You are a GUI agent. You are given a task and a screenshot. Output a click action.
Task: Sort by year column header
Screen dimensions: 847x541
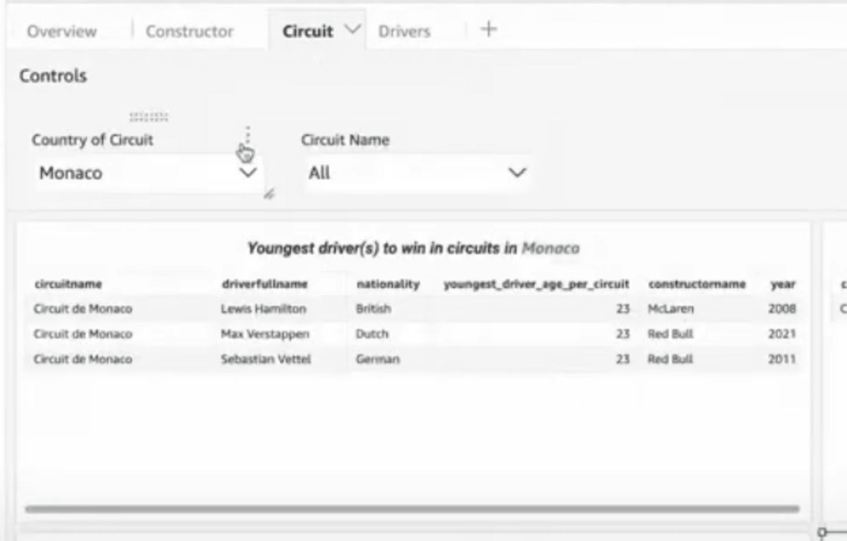click(x=783, y=284)
